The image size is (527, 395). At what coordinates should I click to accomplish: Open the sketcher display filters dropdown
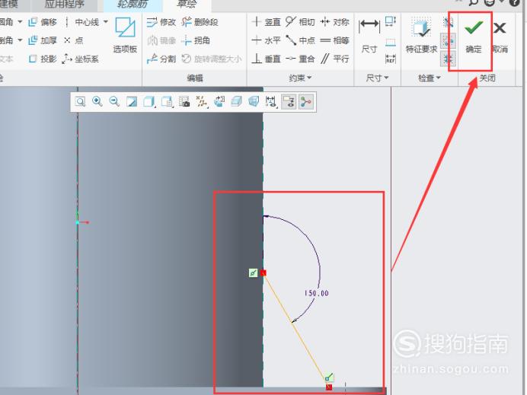pos(271,101)
